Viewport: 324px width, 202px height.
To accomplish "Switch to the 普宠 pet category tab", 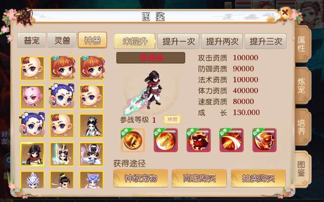I will point(31,40).
